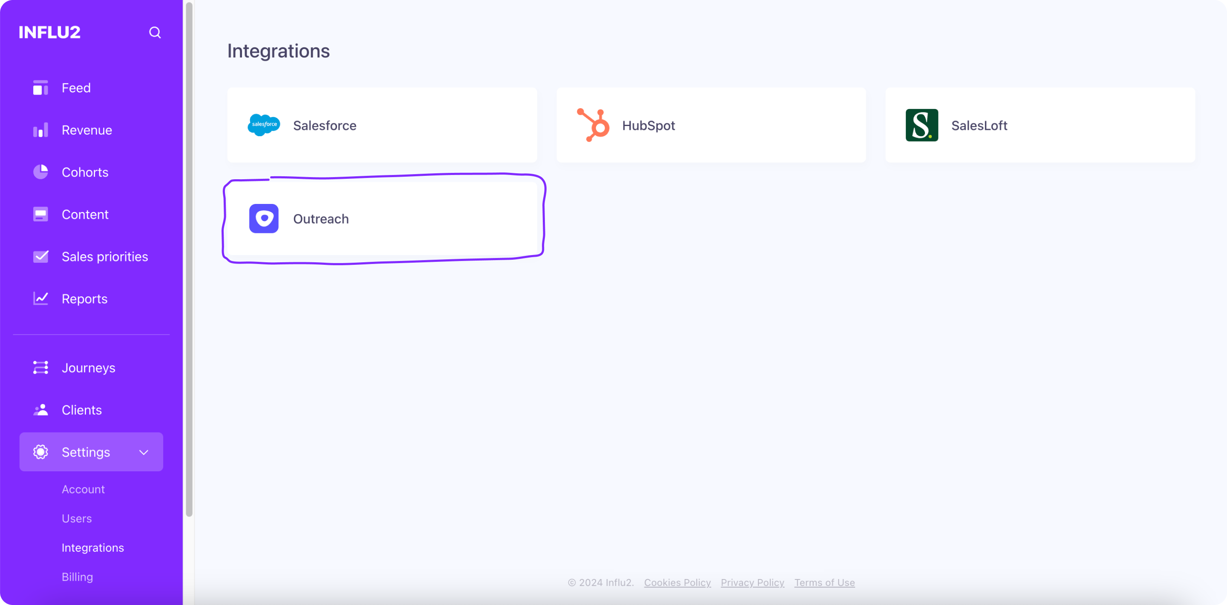Click the Cohorts pie chart icon
1227x605 pixels.
[40, 172]
